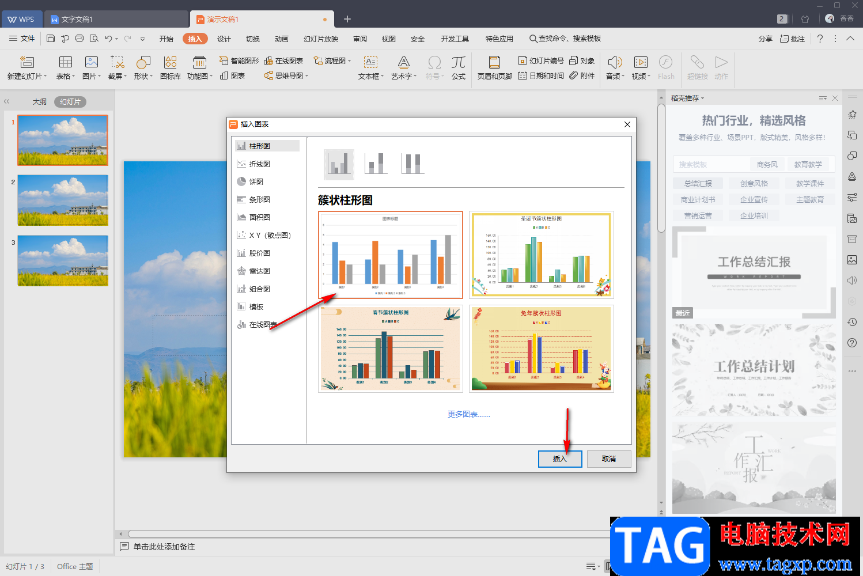Open the 工作总结汇报 template thumbnail
Viewport: 863px width, 576px height.
(754, 272)
